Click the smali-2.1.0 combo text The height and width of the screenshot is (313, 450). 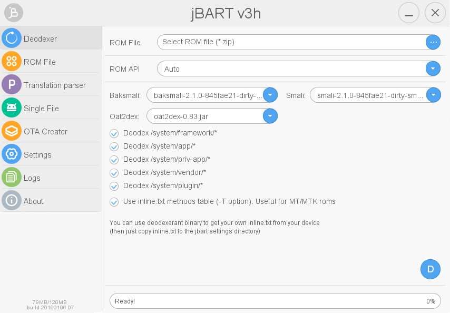click(x=370, y=95)
